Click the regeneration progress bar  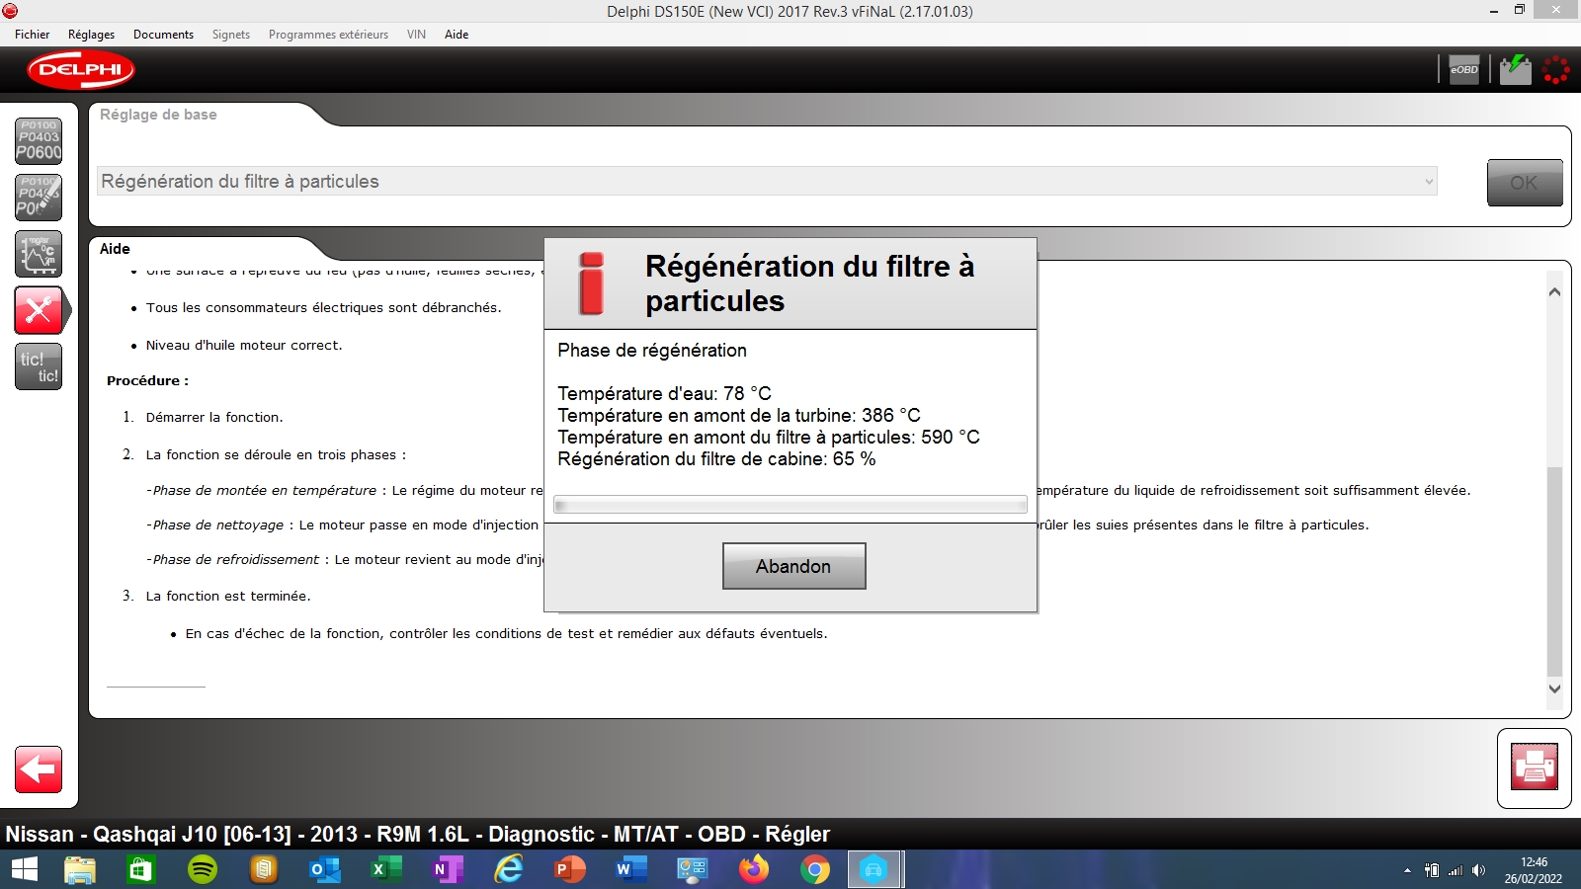coord(790,505)
